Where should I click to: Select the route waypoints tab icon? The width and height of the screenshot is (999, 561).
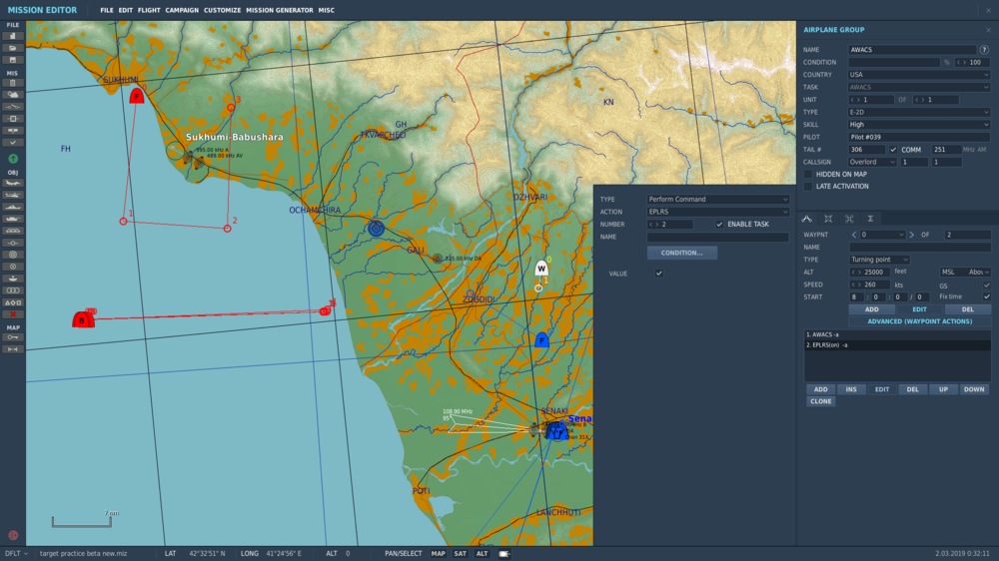click(807, 219)
